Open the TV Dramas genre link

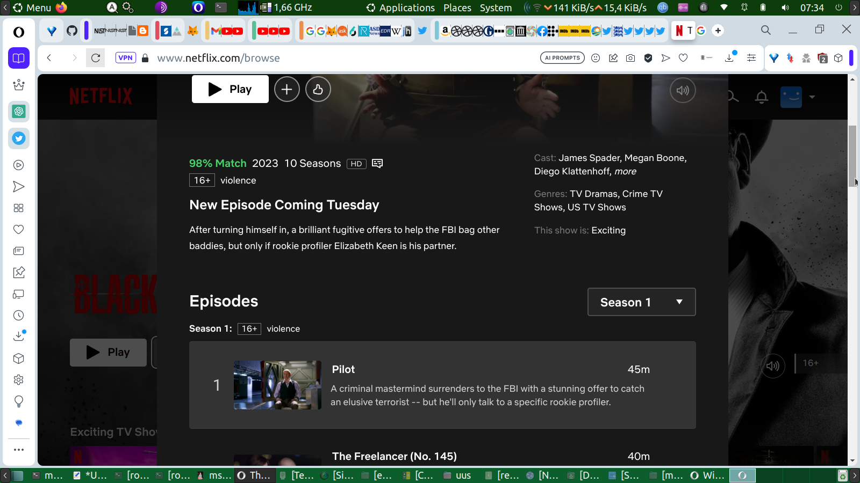point(593,194)
